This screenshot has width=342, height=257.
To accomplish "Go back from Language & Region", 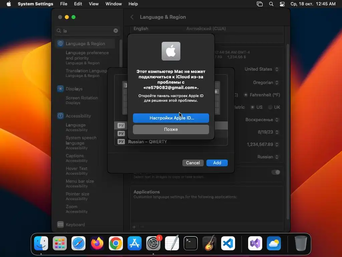I will (132, 17).
